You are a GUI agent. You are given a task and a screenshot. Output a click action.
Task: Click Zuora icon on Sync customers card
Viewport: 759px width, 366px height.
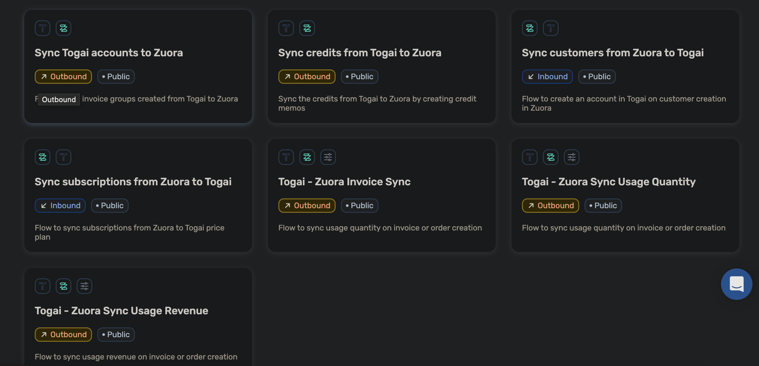(x=530, y=28)
